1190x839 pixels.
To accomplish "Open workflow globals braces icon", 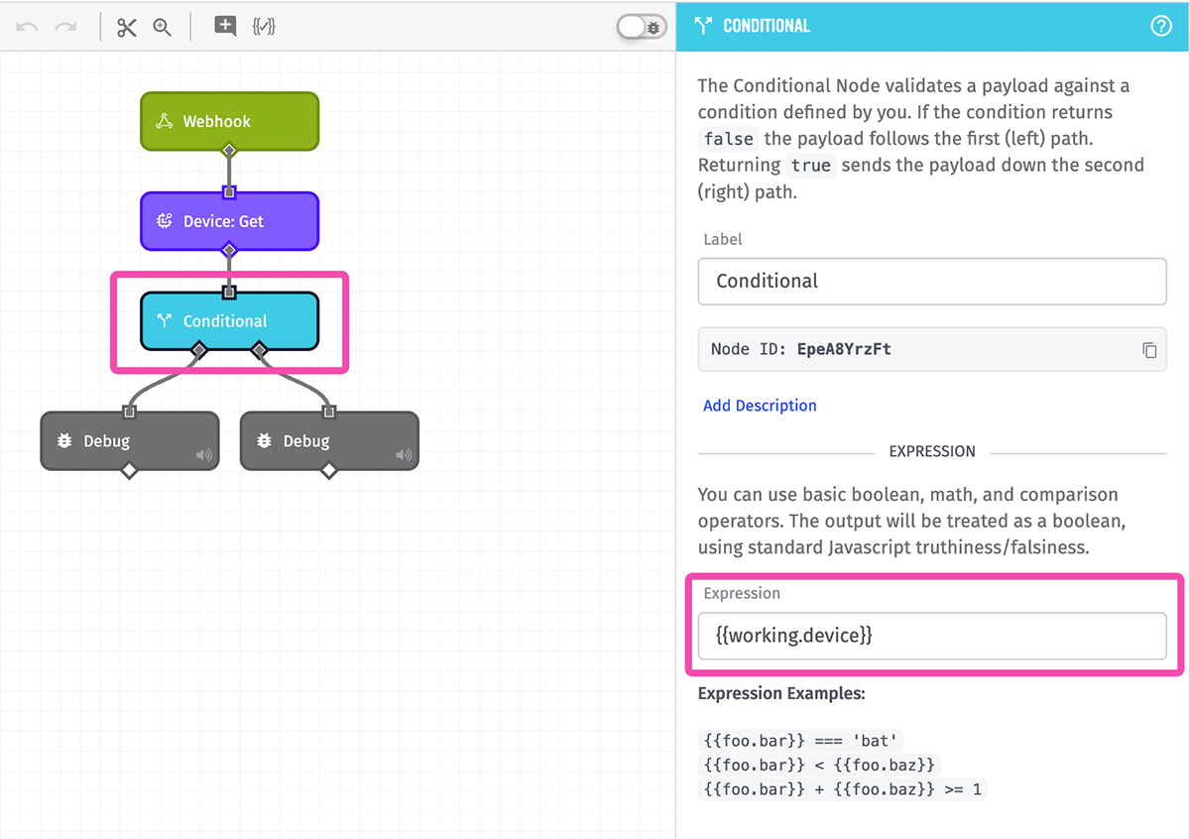I will click(x=264, y=27).
